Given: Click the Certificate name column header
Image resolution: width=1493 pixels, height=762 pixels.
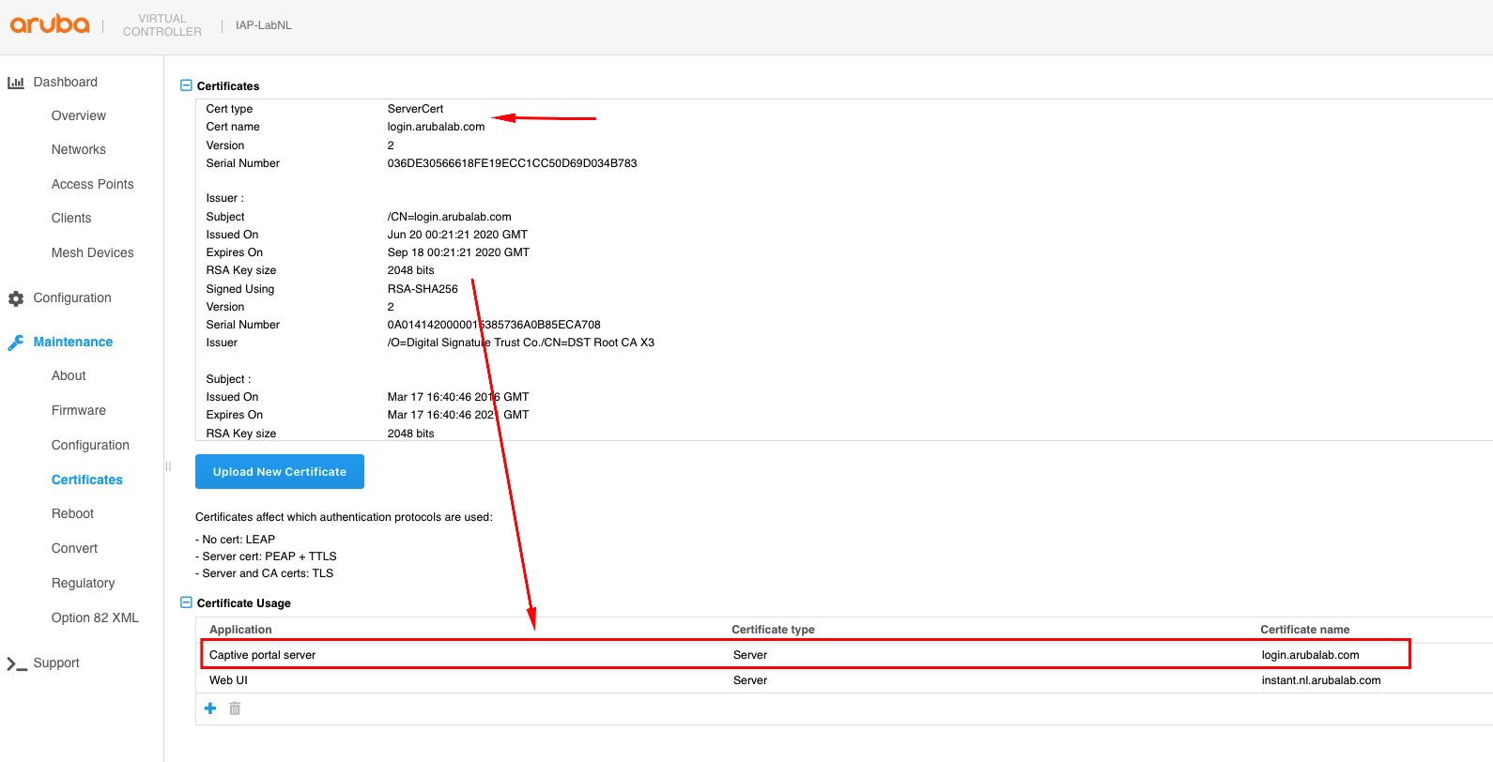Looking at the screenshot, I should 1305,630.
